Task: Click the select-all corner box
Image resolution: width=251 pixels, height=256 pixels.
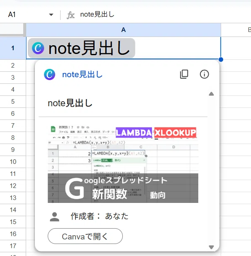Action: (x=12, y=29)
